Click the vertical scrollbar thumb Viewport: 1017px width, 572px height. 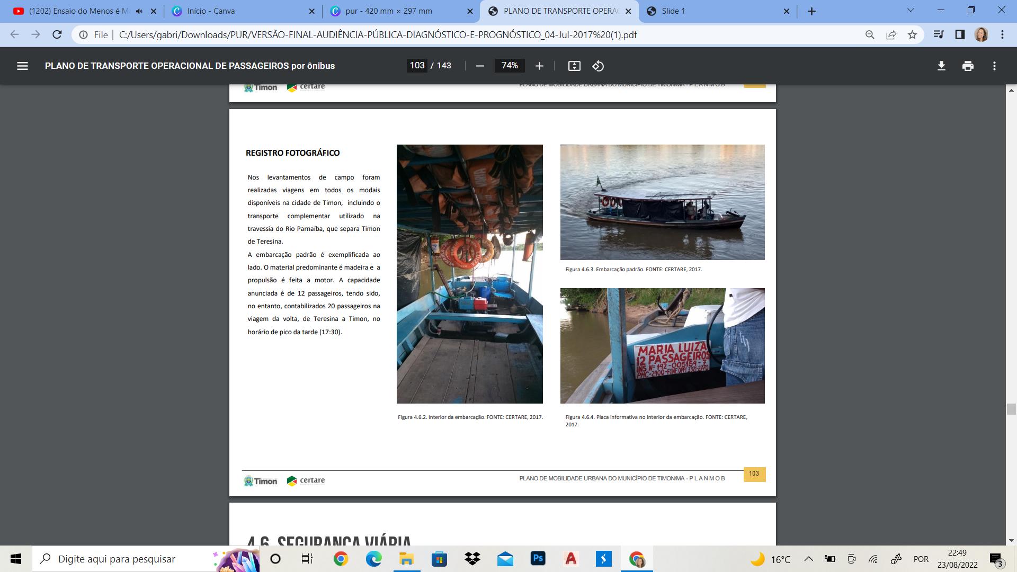[1011, 409]
